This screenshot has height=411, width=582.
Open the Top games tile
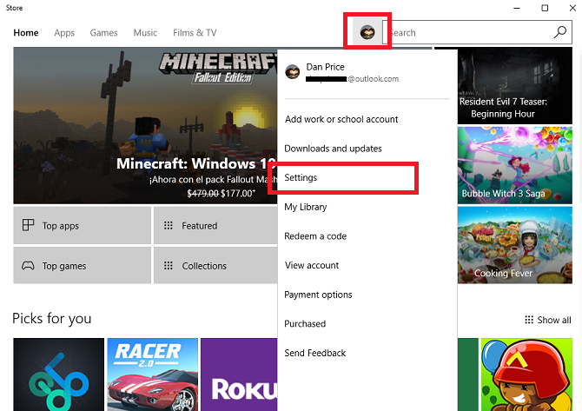(x=82, y=266)
